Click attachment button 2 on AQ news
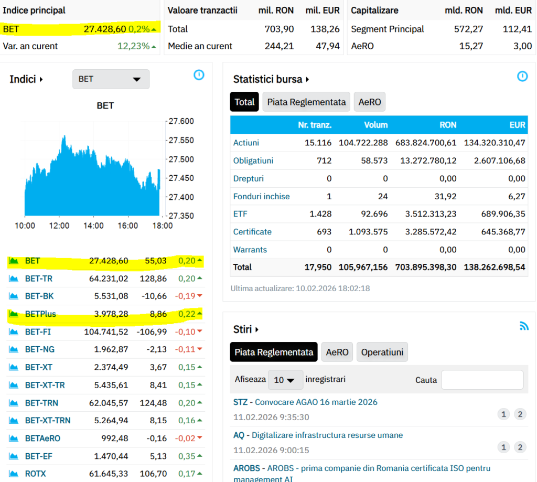Image resolution: width=537 pixels, height=482 pixels. pyautogui.click(x=520, y=447)
